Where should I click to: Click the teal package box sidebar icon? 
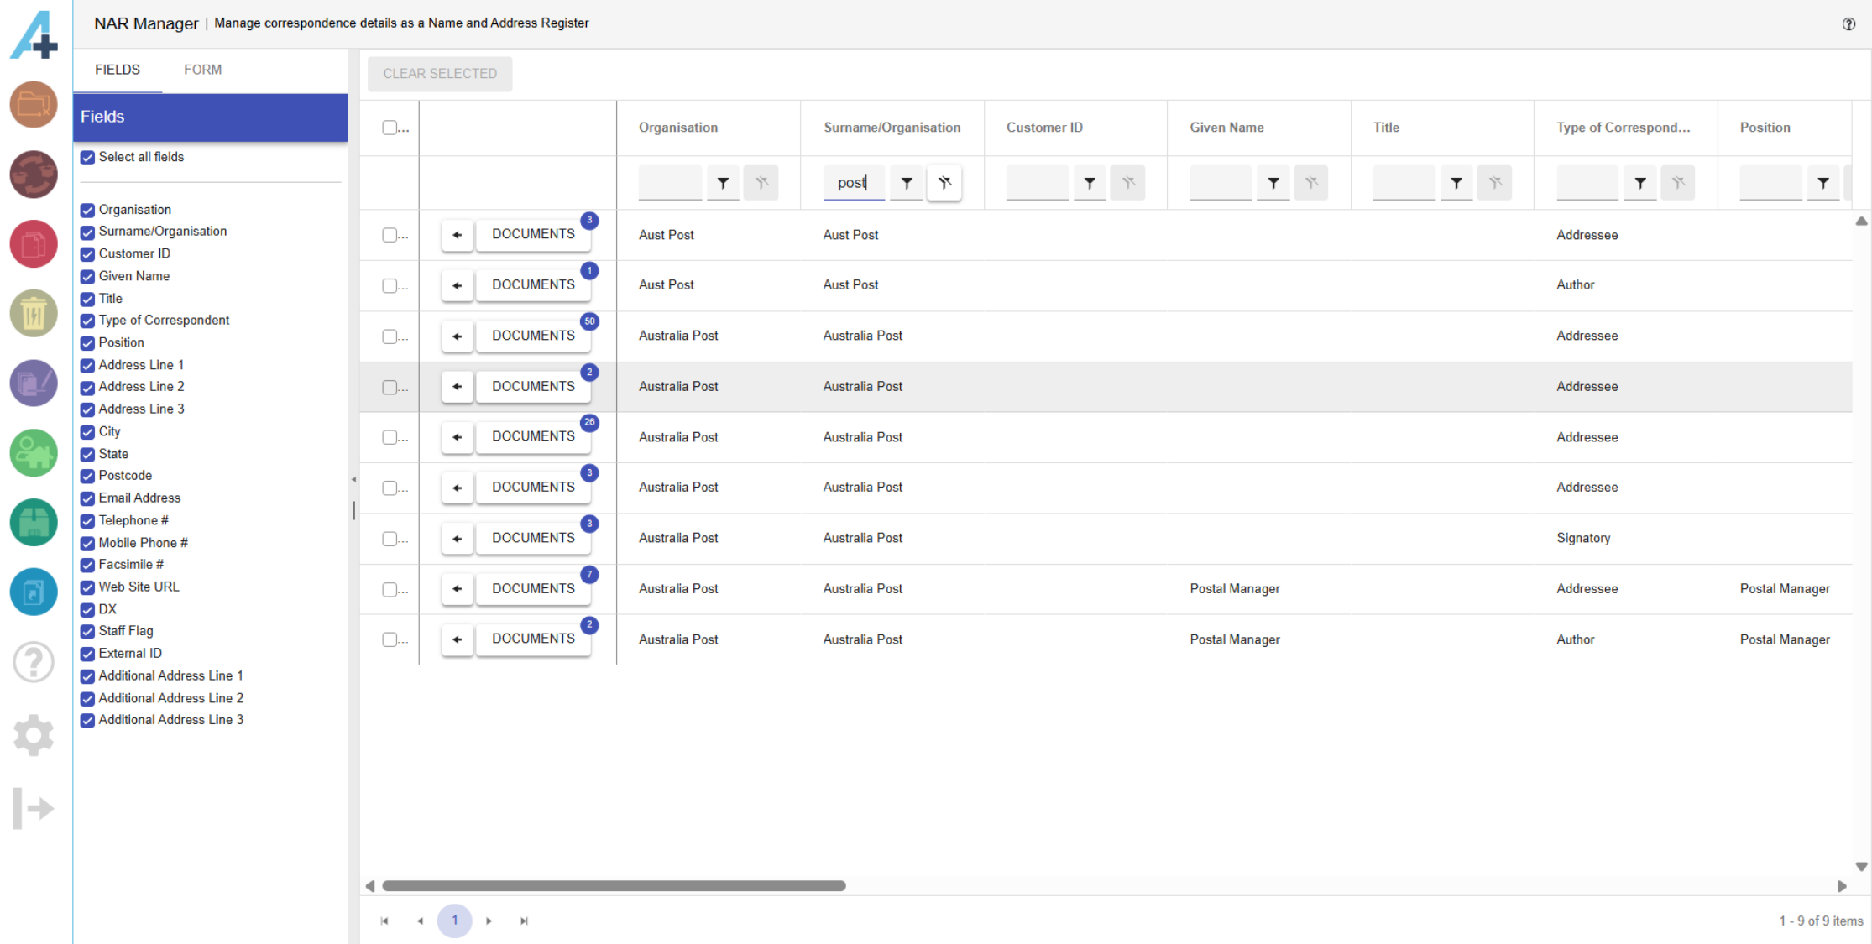tap(34, 523)
